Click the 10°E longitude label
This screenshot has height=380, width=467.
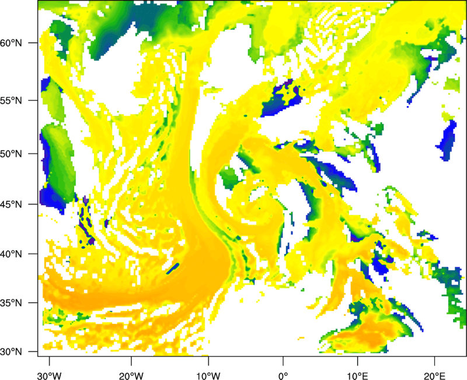coord(357,376)
